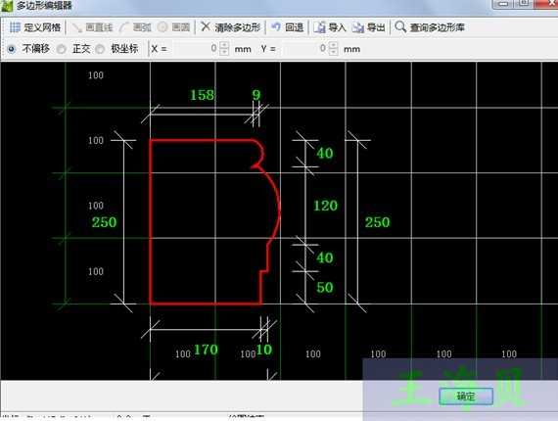Select the 正交 radio button
The image size is (558, 421).
click(x=62, y=49)
